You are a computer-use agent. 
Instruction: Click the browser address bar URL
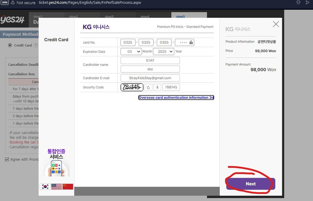pos(90,3)
